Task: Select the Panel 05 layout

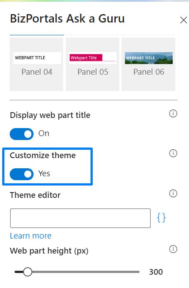Action: pyautogui.click(x=92, y=64)
